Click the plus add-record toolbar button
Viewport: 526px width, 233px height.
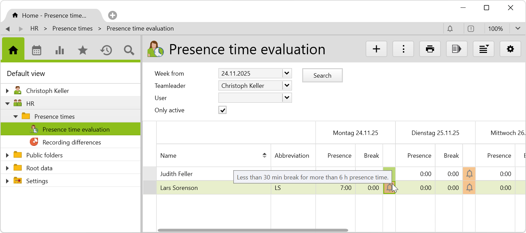coord(376,49)
